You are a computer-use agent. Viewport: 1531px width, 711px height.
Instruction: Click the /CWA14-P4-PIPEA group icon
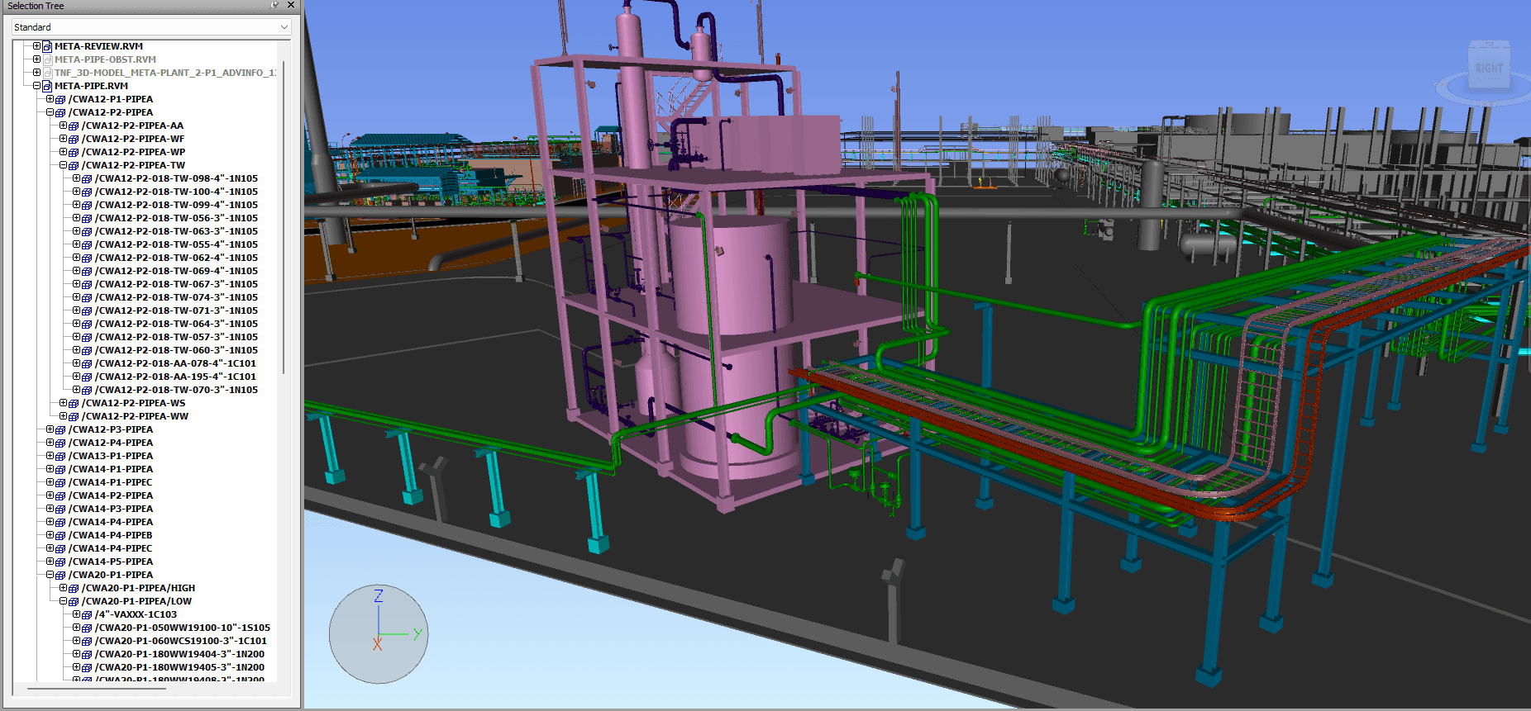(x=60, y=522)
